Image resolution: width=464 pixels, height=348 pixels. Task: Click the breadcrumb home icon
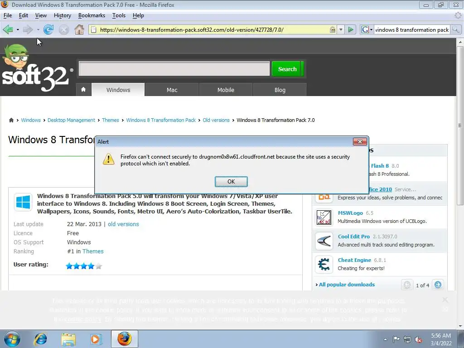click(x=11, y=120)
